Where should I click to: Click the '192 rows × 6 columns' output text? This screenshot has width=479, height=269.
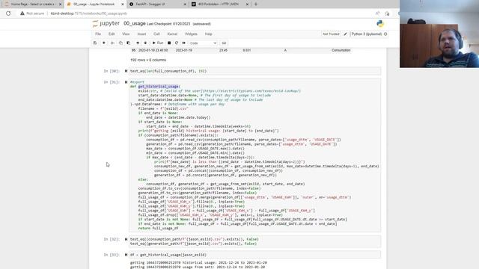(148, 60)
